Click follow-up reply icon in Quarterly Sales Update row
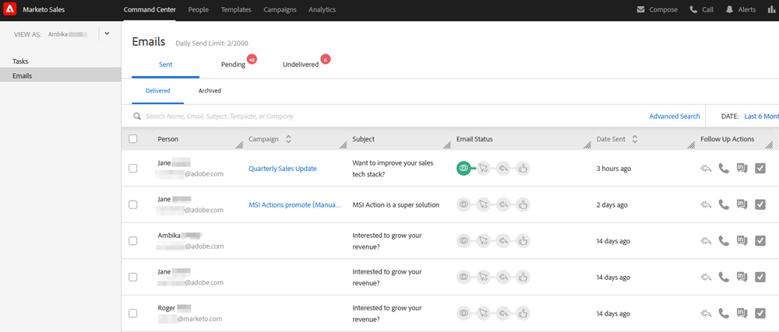Viewport: 779px width, 332px height. click(706, 169)
